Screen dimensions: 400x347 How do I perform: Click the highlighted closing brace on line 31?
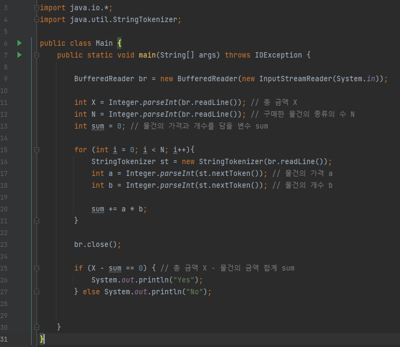click(x=42, y=339)
